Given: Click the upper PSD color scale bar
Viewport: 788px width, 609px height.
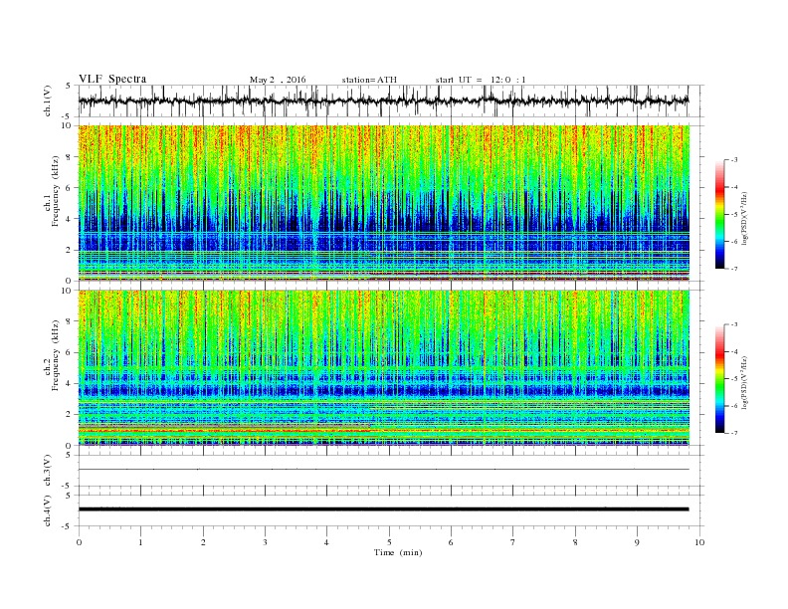Looking at the screenshot, I should (720, 214).
